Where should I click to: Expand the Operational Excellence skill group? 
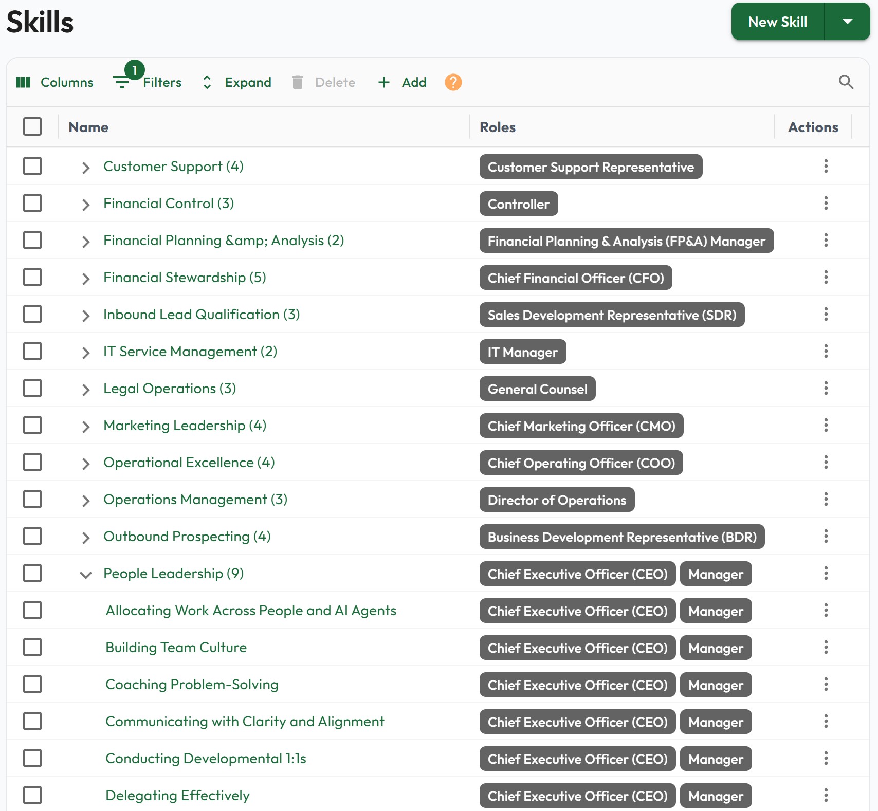pos(86,462)
